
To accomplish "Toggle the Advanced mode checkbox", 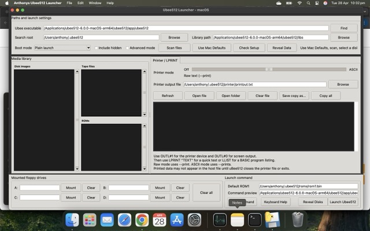I will point(127,48).
